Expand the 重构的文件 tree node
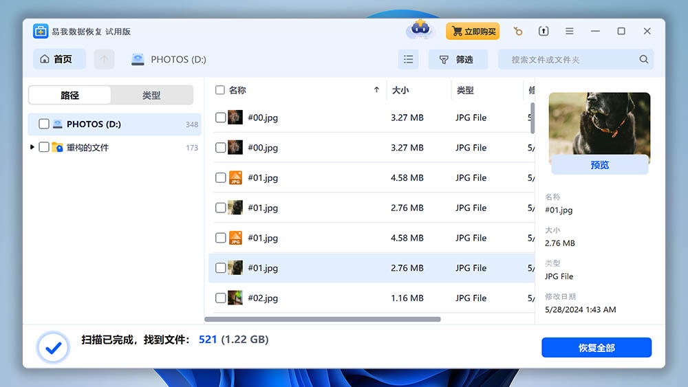The width and height of the screenshot is (688, 387). coord(32,147)
